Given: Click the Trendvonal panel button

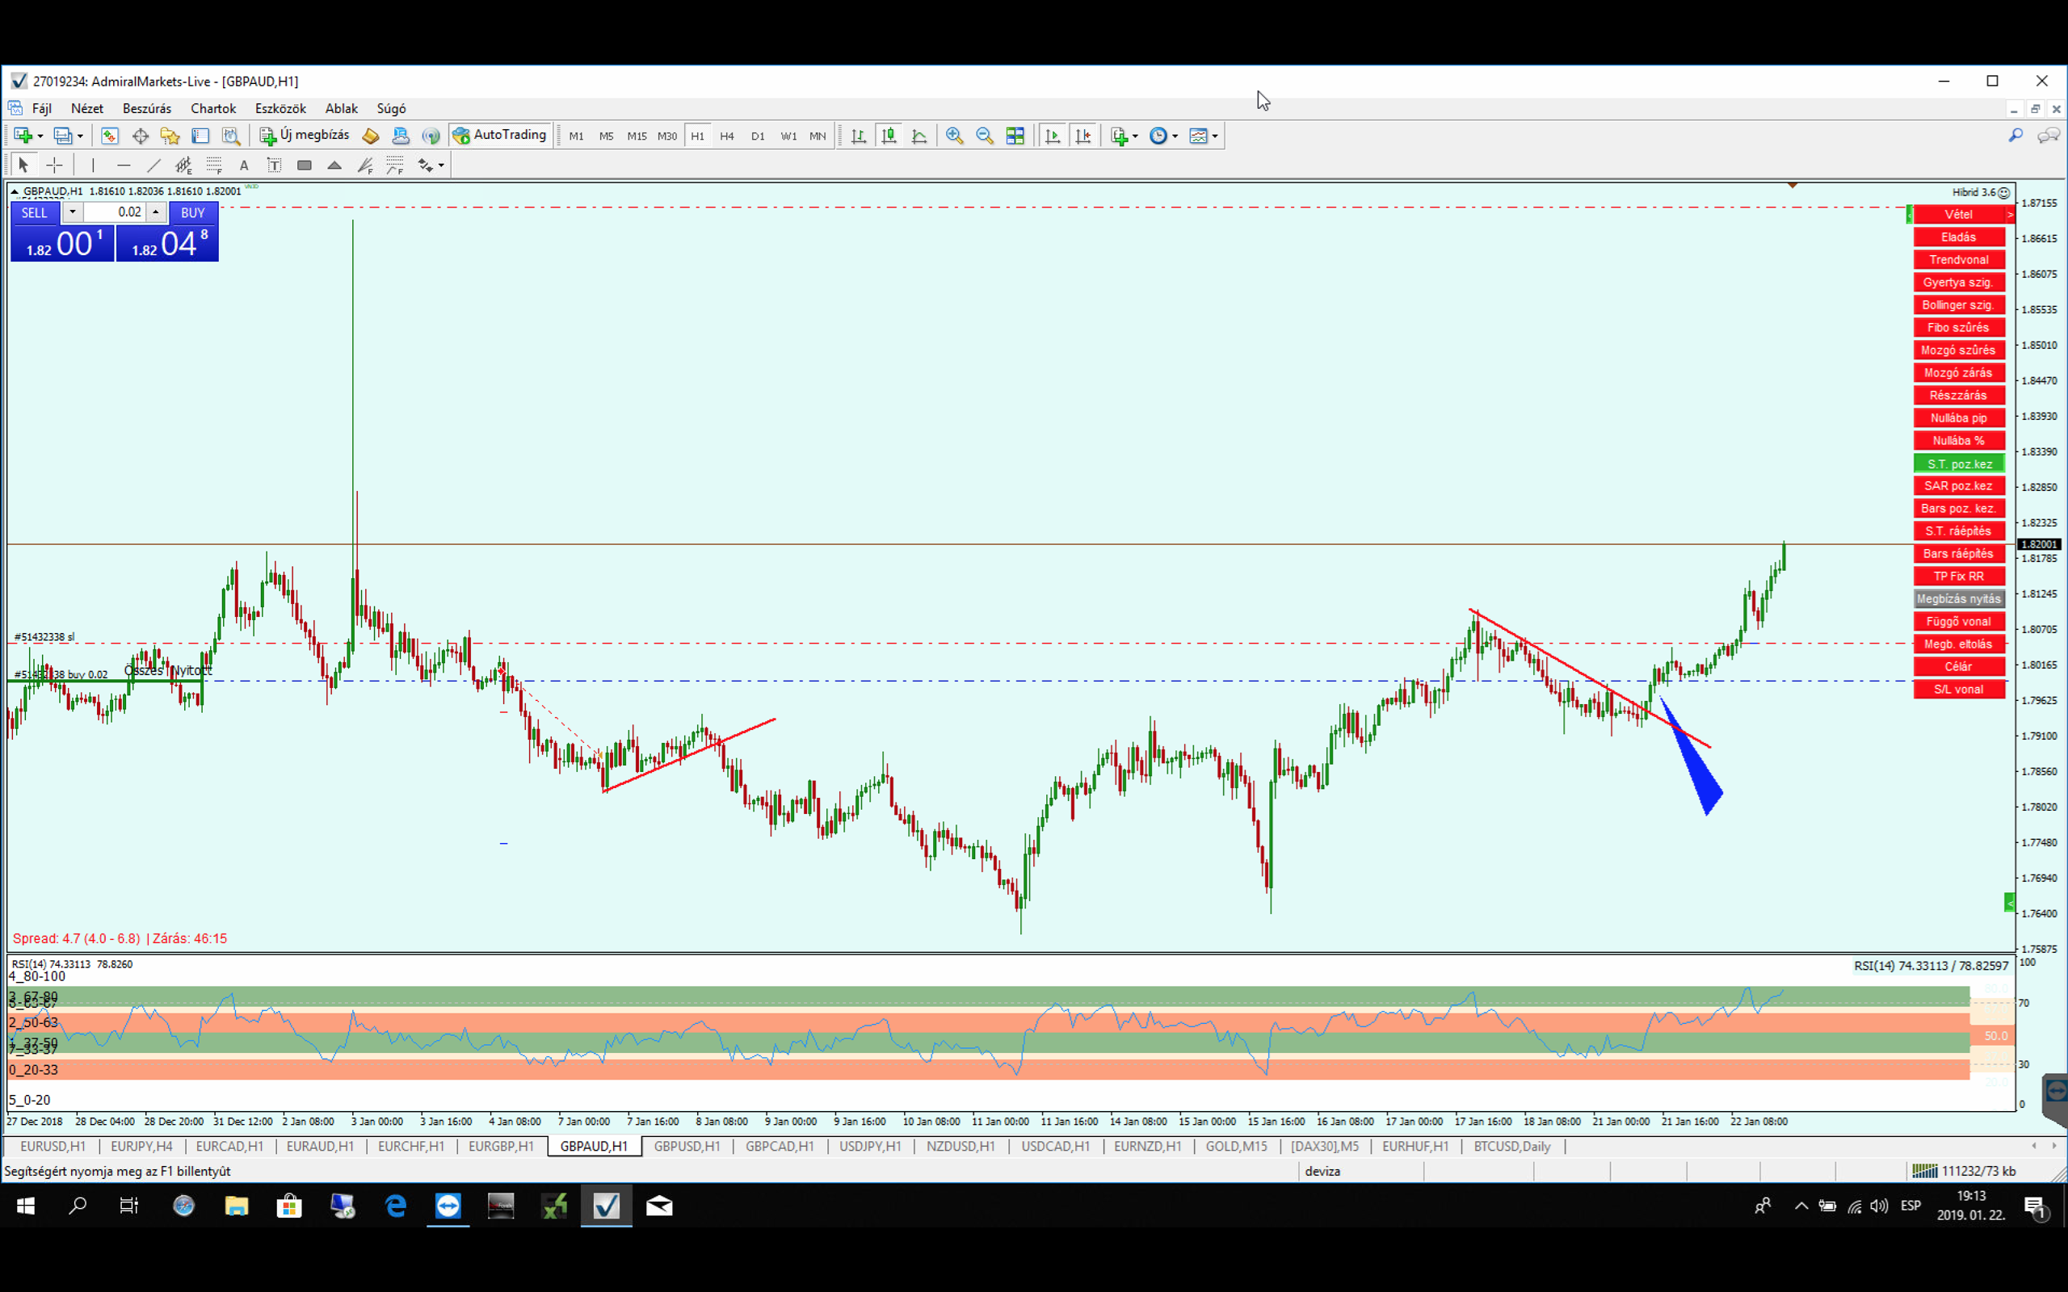Looking at the screenshot, I should 1959,260.
